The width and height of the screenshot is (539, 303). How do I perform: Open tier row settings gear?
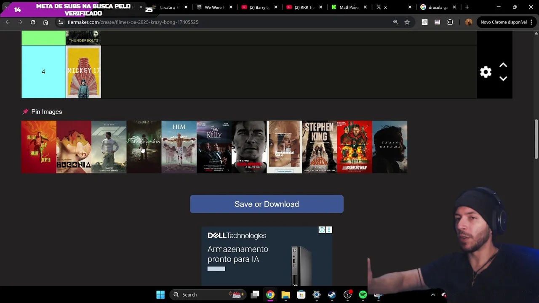coord(486,72)
